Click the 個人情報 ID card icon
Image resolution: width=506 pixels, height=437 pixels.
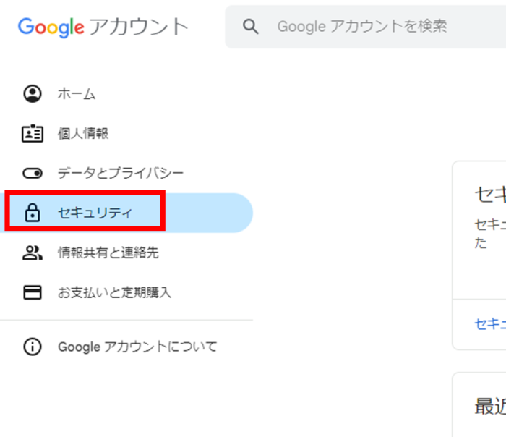33,134
